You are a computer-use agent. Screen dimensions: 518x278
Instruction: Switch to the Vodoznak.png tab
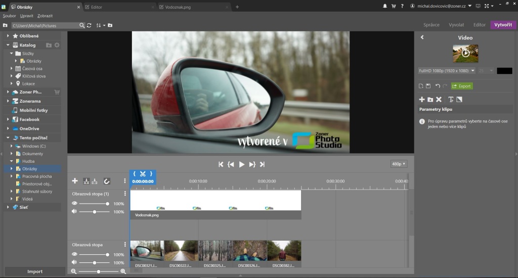tap(194, 7)
